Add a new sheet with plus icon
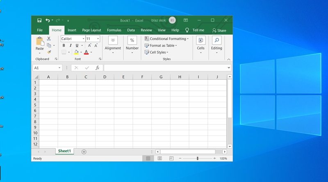 tap(84, 152)
